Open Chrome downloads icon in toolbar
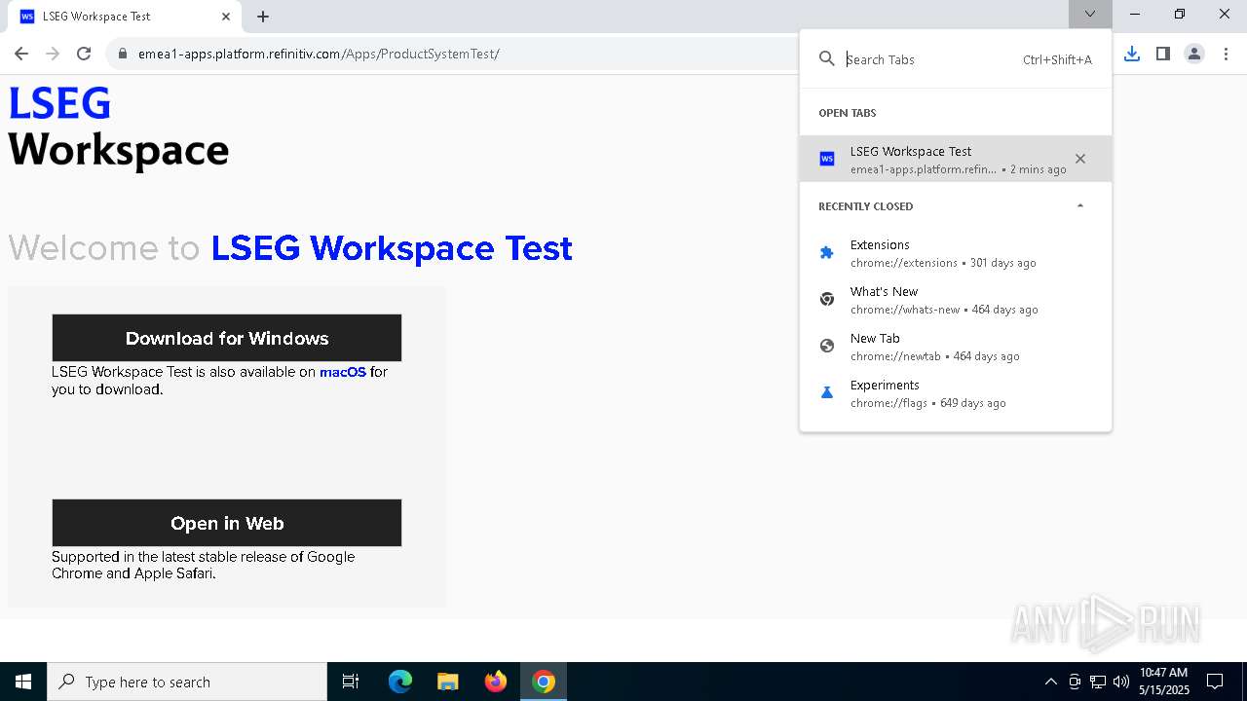The image size is (1247, 701). tap(1131, 54)
